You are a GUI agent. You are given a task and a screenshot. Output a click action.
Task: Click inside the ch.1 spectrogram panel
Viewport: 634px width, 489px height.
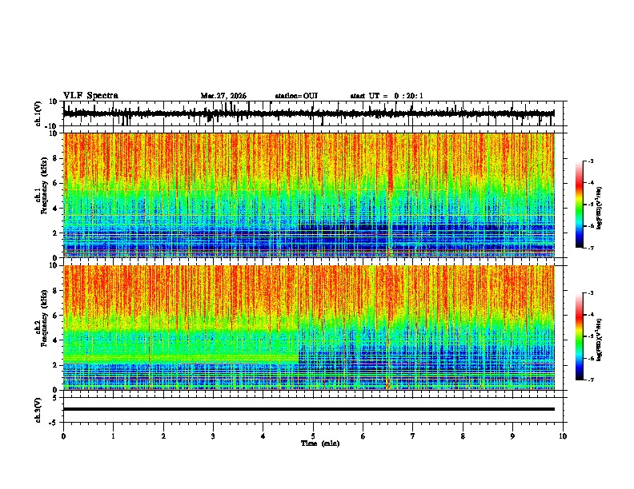308,195
